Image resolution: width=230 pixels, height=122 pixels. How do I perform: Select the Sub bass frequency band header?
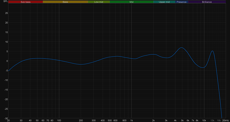(x=26, y=2)
